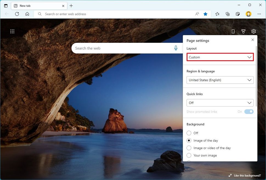Click the mobile phone pairing icon

point(233,31)
